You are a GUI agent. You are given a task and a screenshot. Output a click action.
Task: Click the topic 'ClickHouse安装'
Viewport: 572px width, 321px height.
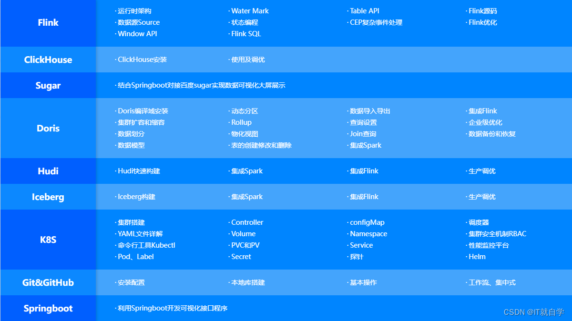coord(142,60)
